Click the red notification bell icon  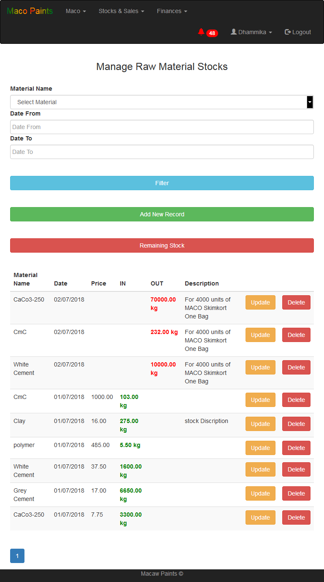pyautogui.click(x=201, y=32)
